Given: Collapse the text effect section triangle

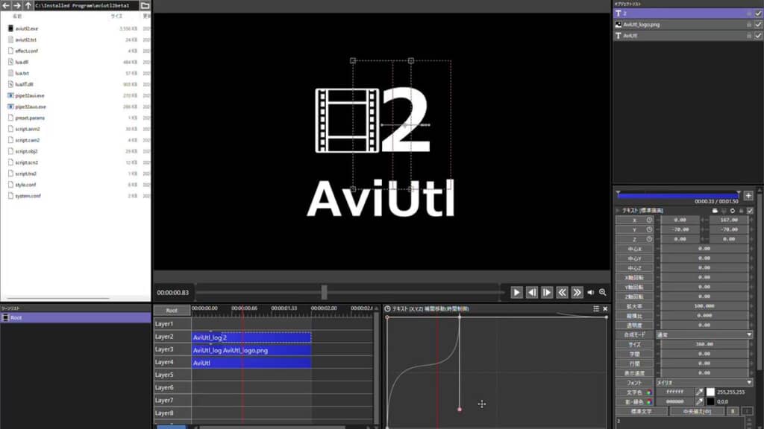Looking at the screenshot, I should pyautogui.click(x=618, y=211).
